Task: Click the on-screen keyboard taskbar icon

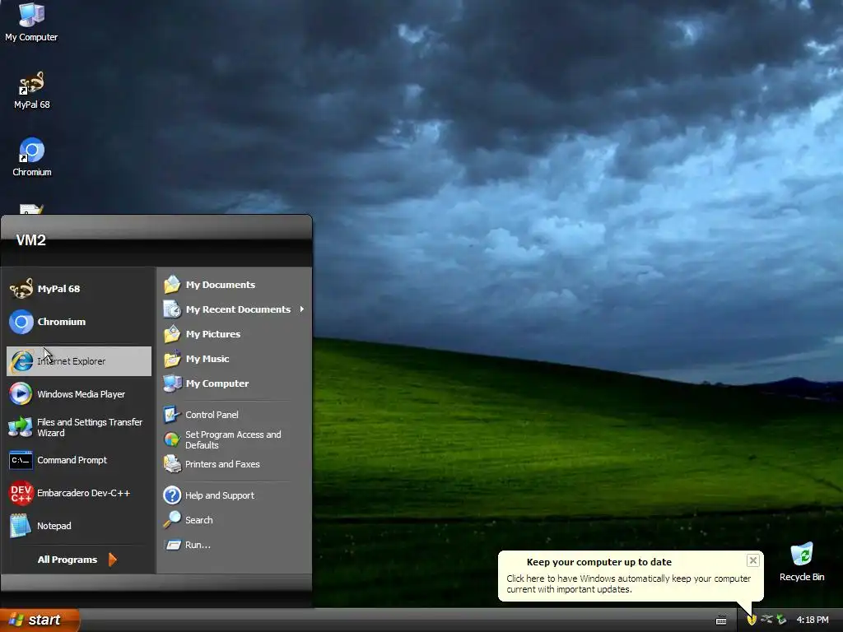Action: [721, 620]
